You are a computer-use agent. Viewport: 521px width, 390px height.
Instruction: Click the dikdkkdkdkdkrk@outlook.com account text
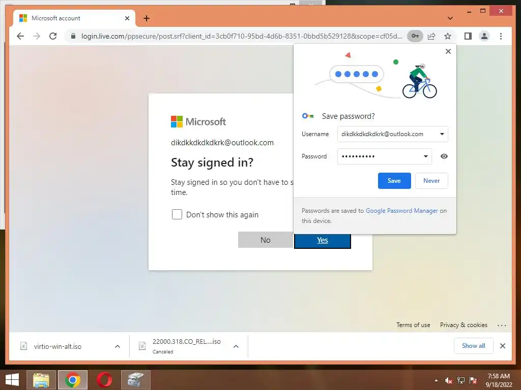pyautogui.click(x=222, y=143)
